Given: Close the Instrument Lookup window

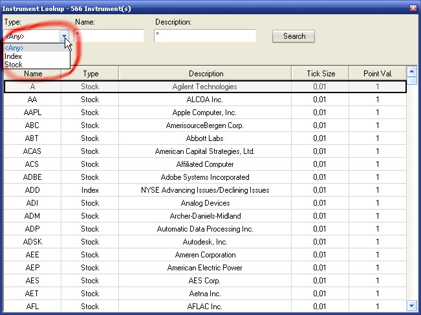Looking at the screenshot, I should point(413,8).
